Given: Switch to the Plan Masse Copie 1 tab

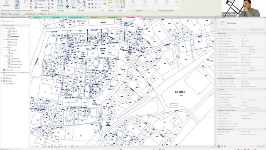Looking at the screenshot, I should click(76, 17).
